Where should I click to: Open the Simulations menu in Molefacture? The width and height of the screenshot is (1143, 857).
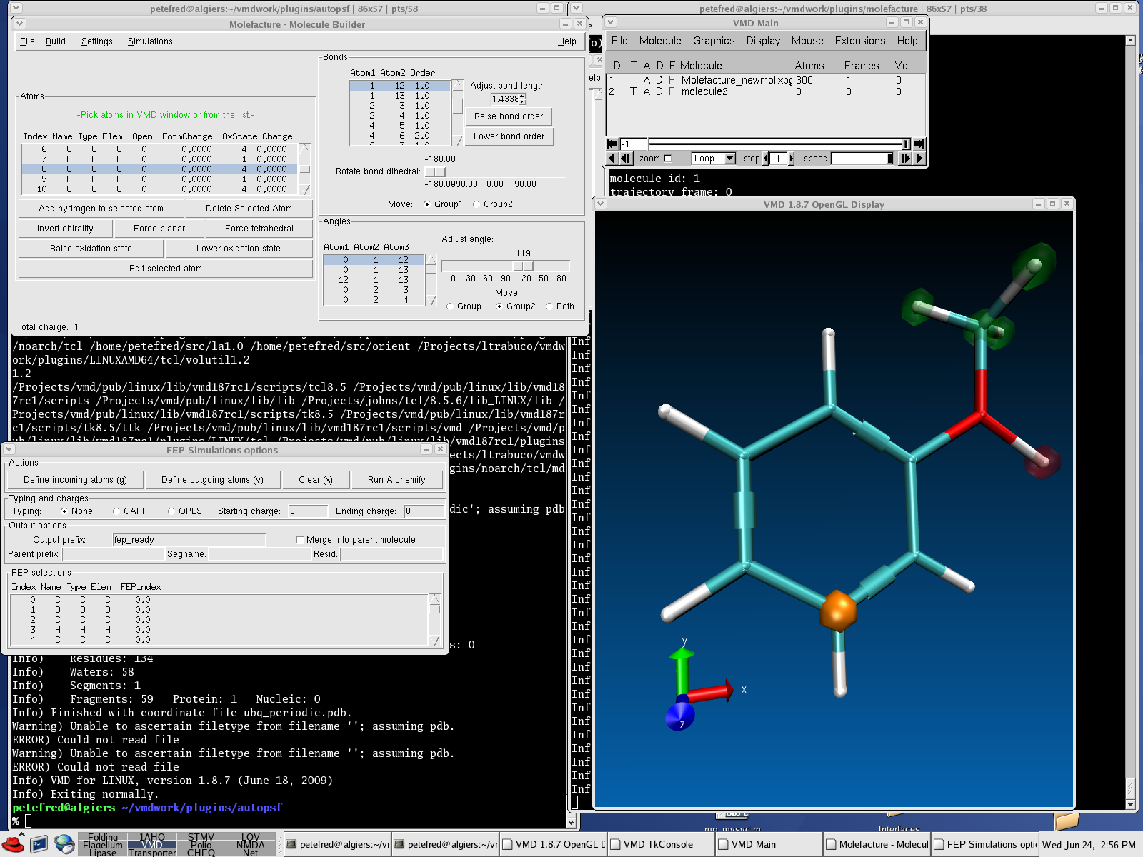(x=150, y=41)
